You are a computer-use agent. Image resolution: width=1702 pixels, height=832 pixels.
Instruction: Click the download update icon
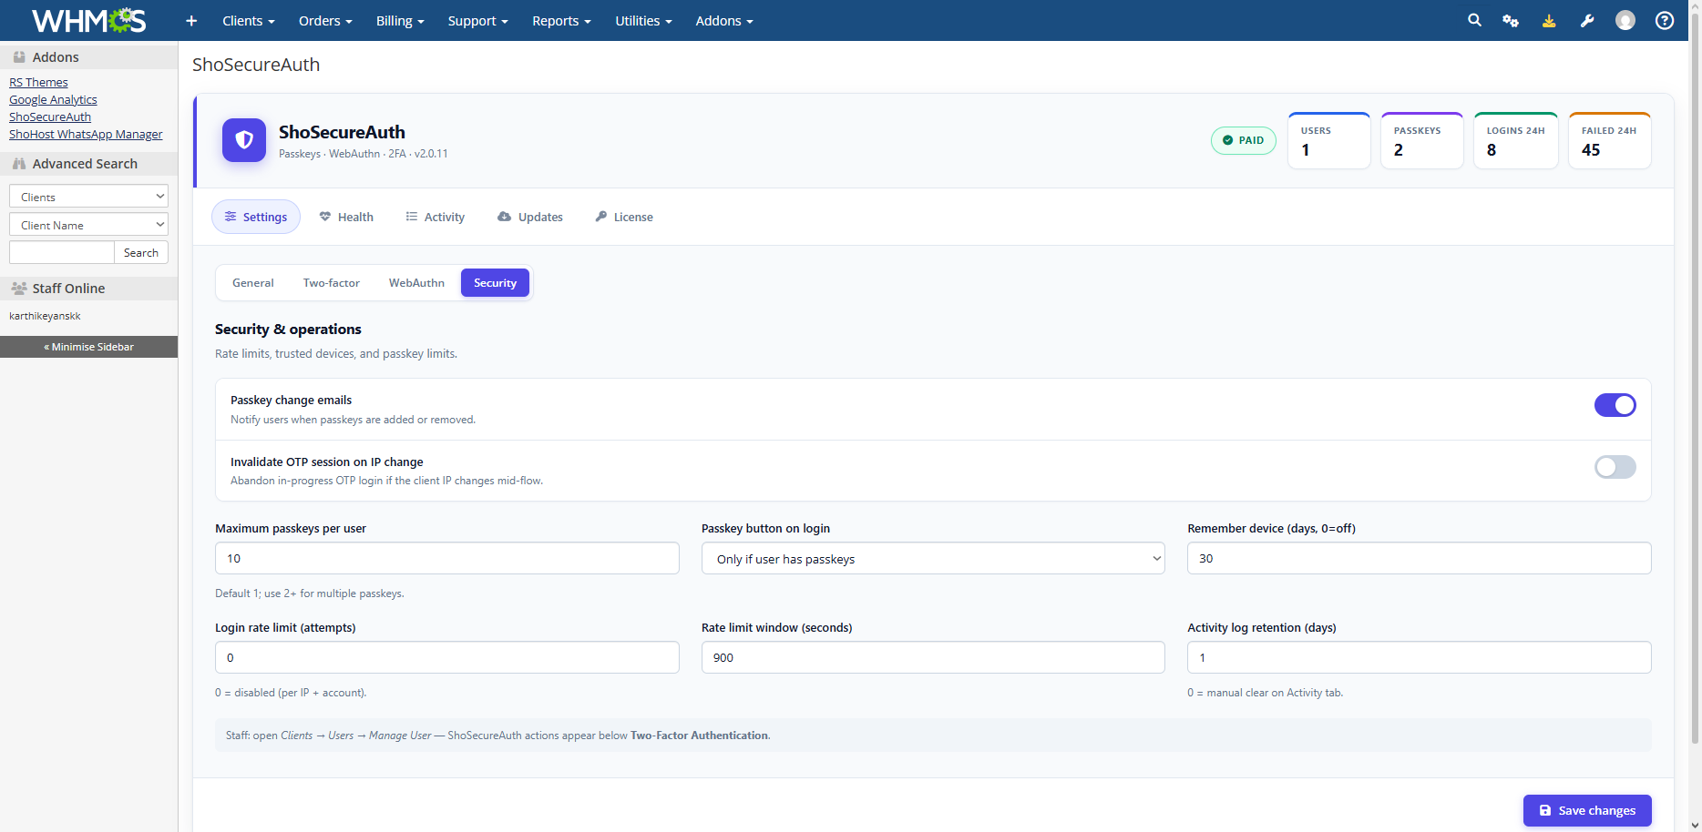[1549, 20]
